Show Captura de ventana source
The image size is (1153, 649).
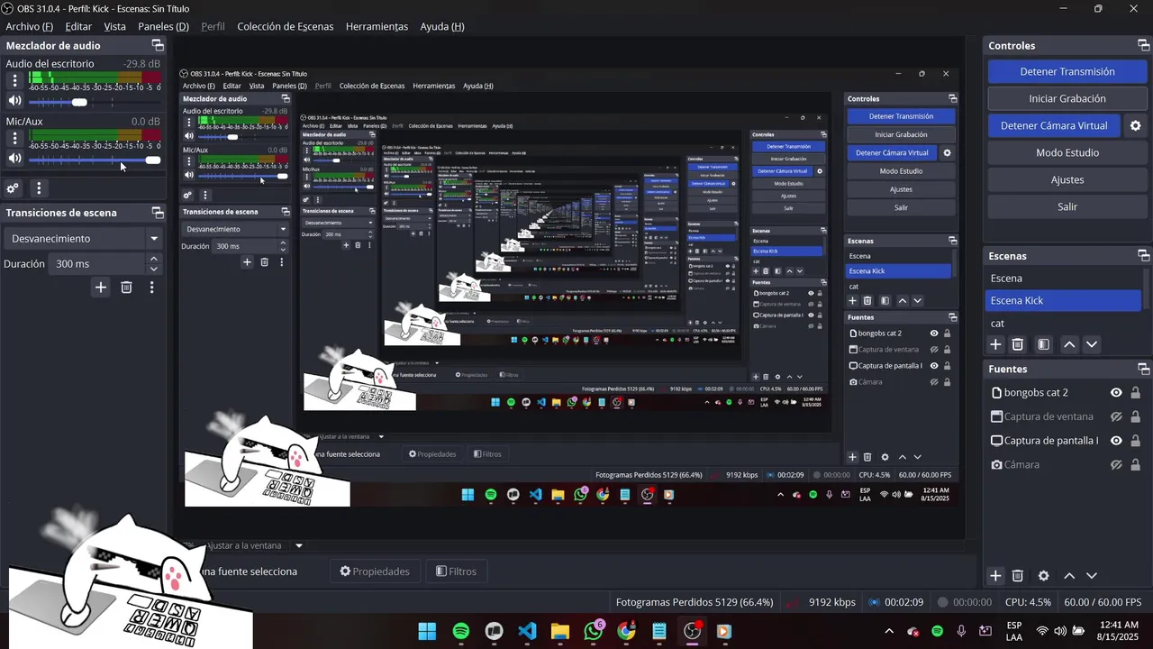pyautogui.click(x=1116, y=416)
